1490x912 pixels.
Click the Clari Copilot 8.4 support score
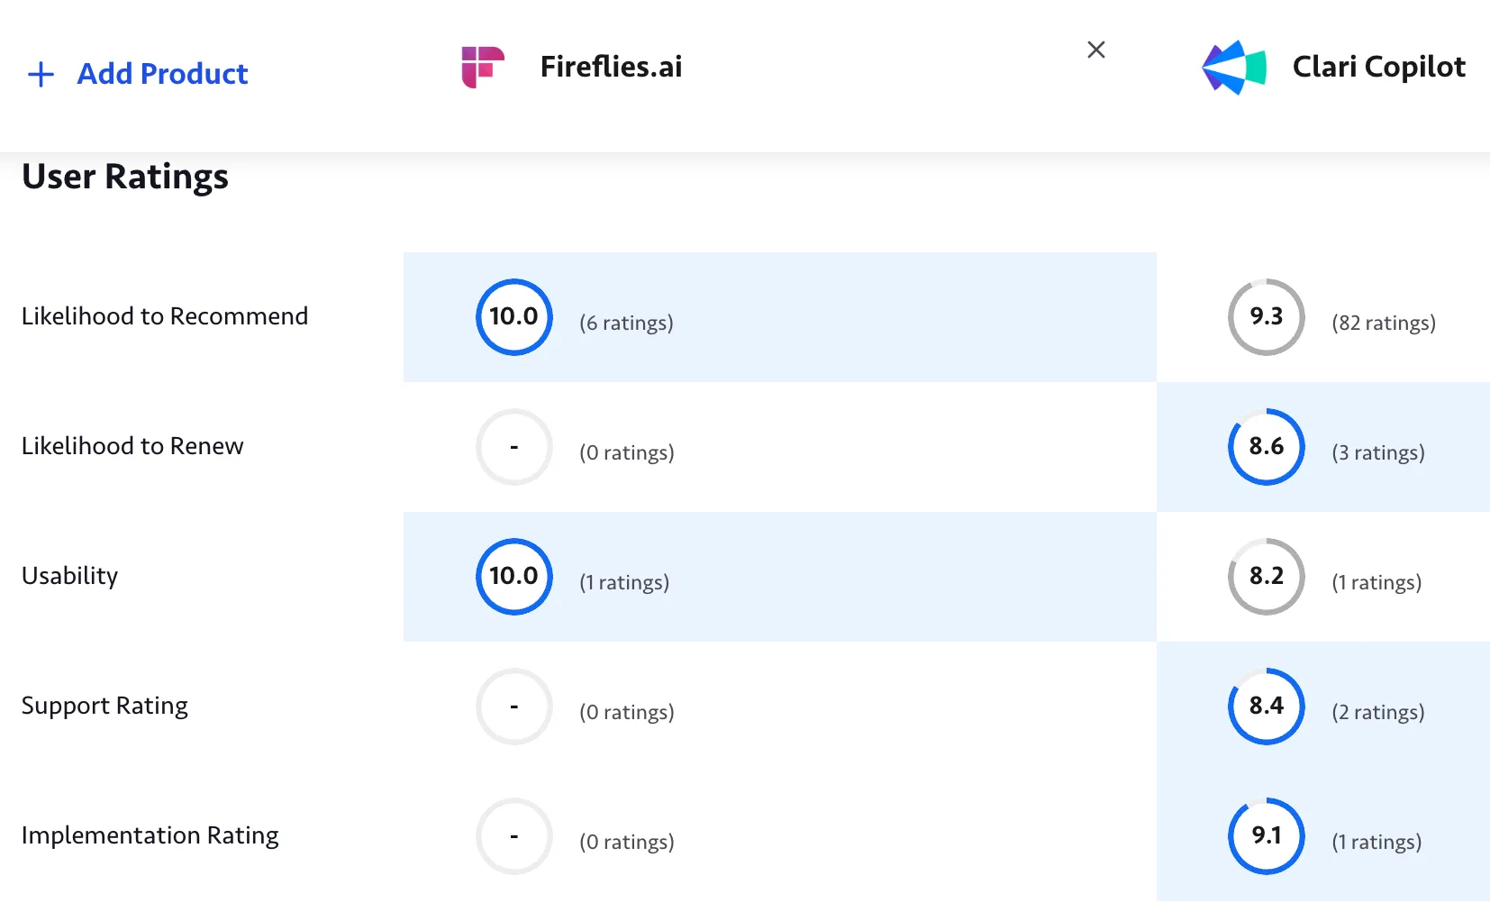point(1266,707)
